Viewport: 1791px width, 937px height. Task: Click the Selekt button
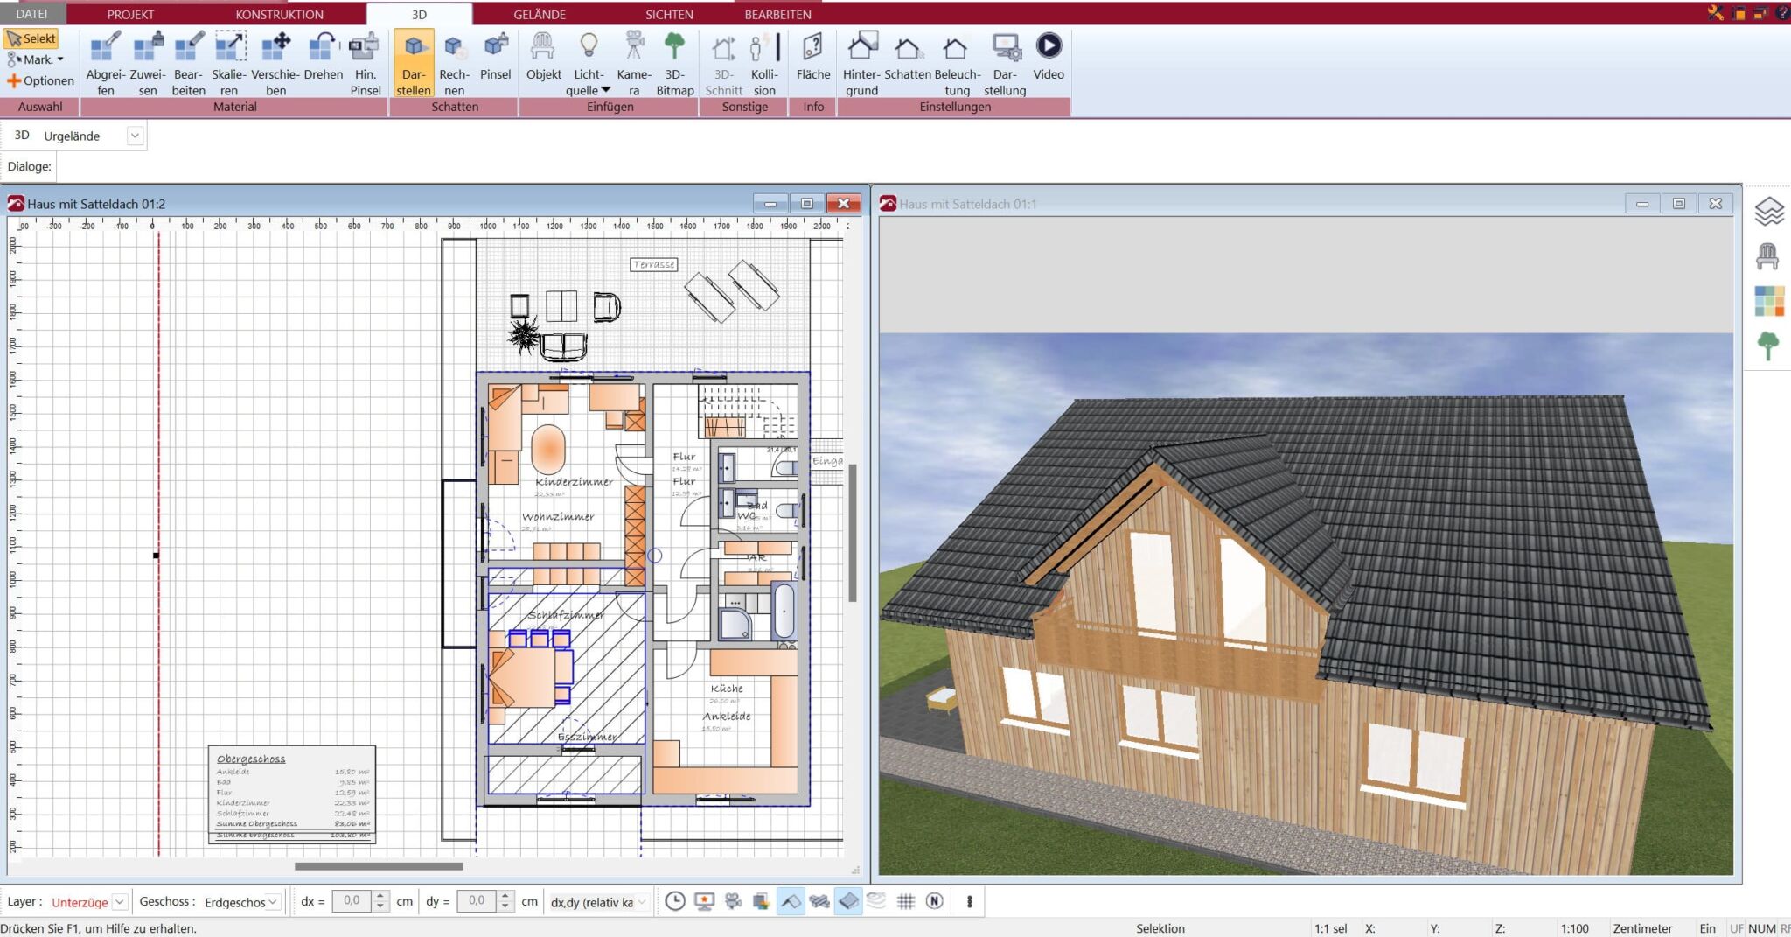click(31, 38)
